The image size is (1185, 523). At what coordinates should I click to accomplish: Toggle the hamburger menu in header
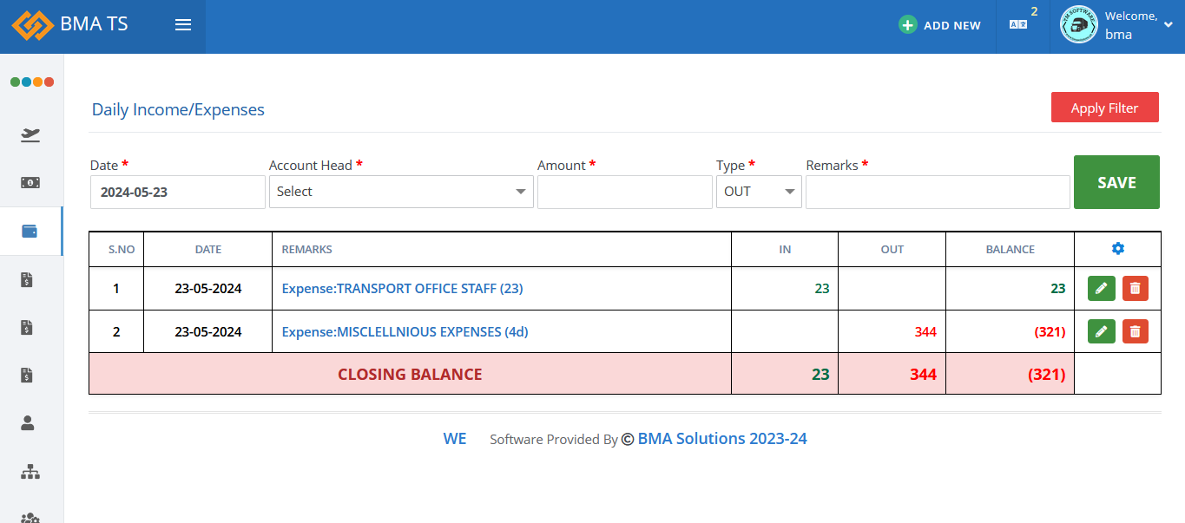tap(183, 25)
